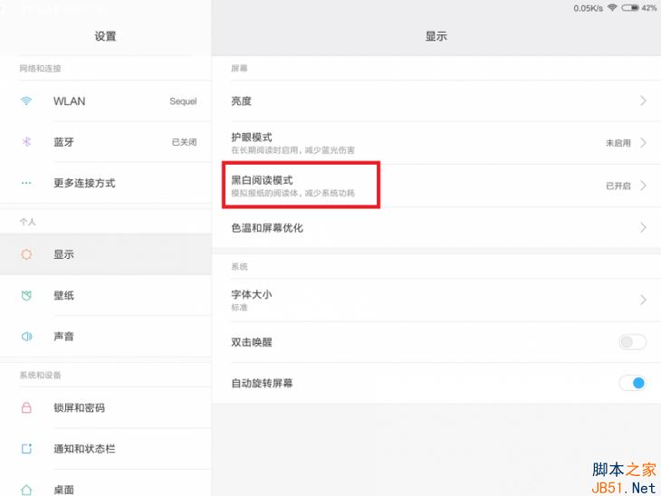Tap the Sound (声音) speaker icon
The image size is (661, 496).
[x=27, y=337]
